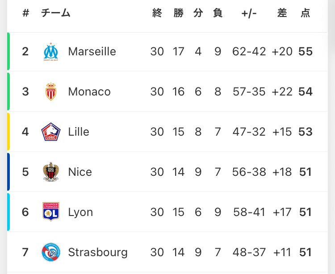Screen dimensions: 335x274
Task: Click the Marseille club crest icon
Action: point(51,52)
